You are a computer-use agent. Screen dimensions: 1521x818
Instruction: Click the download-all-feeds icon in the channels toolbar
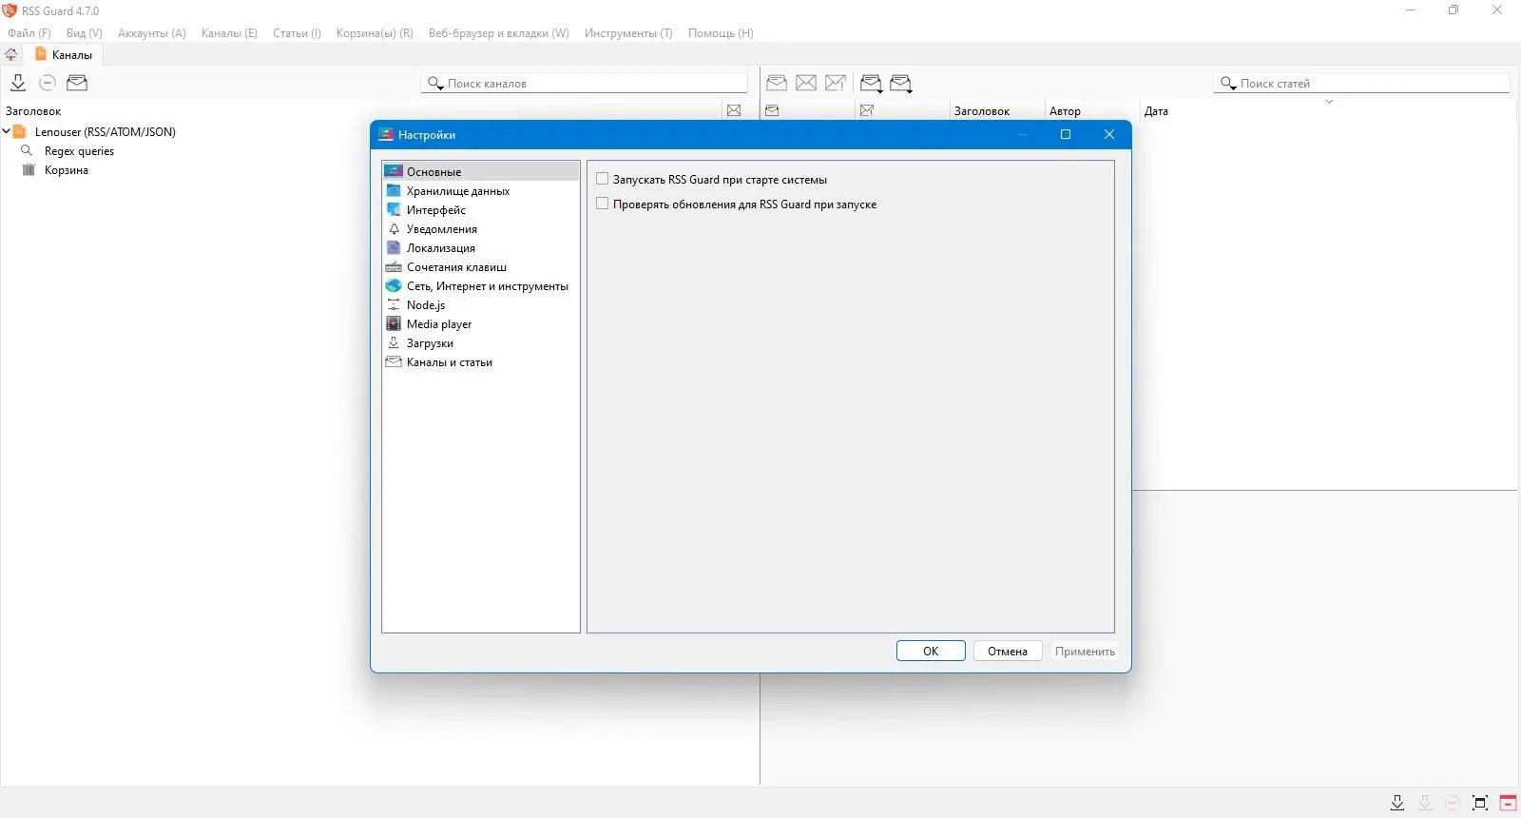pyautogui.click(x=18, y=83)
